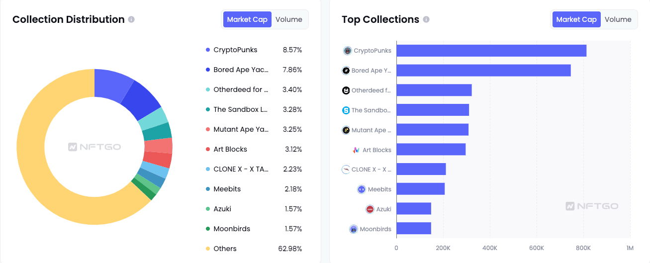This screenshot has width=650, height=263.
Task: Click the Otherdeed collection avatar icon
Action: point(346,90)
